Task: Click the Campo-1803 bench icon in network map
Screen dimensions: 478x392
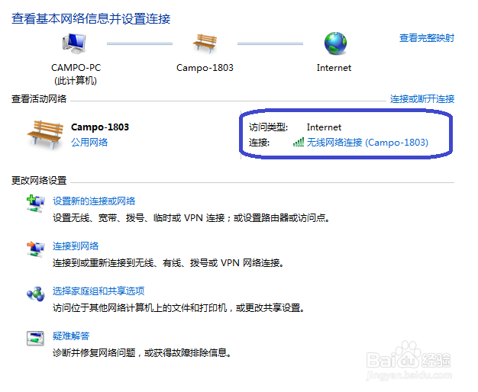Action: 205,43
